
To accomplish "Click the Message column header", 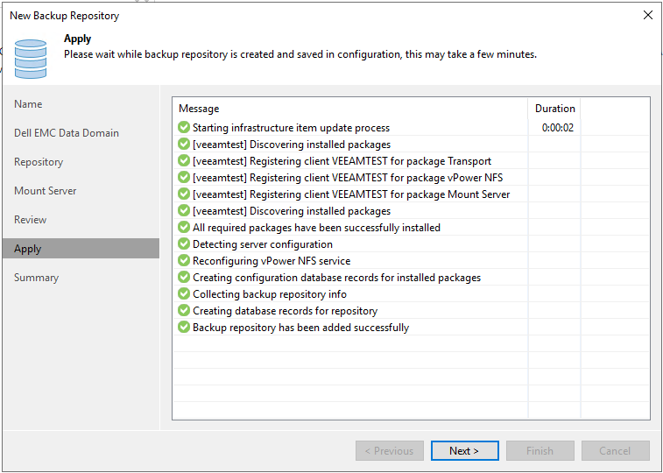I will point(199,109).
